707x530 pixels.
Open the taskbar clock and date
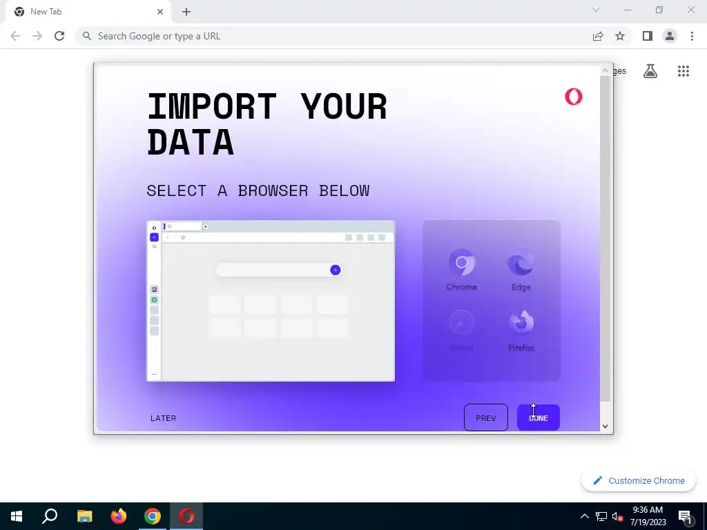point(648,516)
